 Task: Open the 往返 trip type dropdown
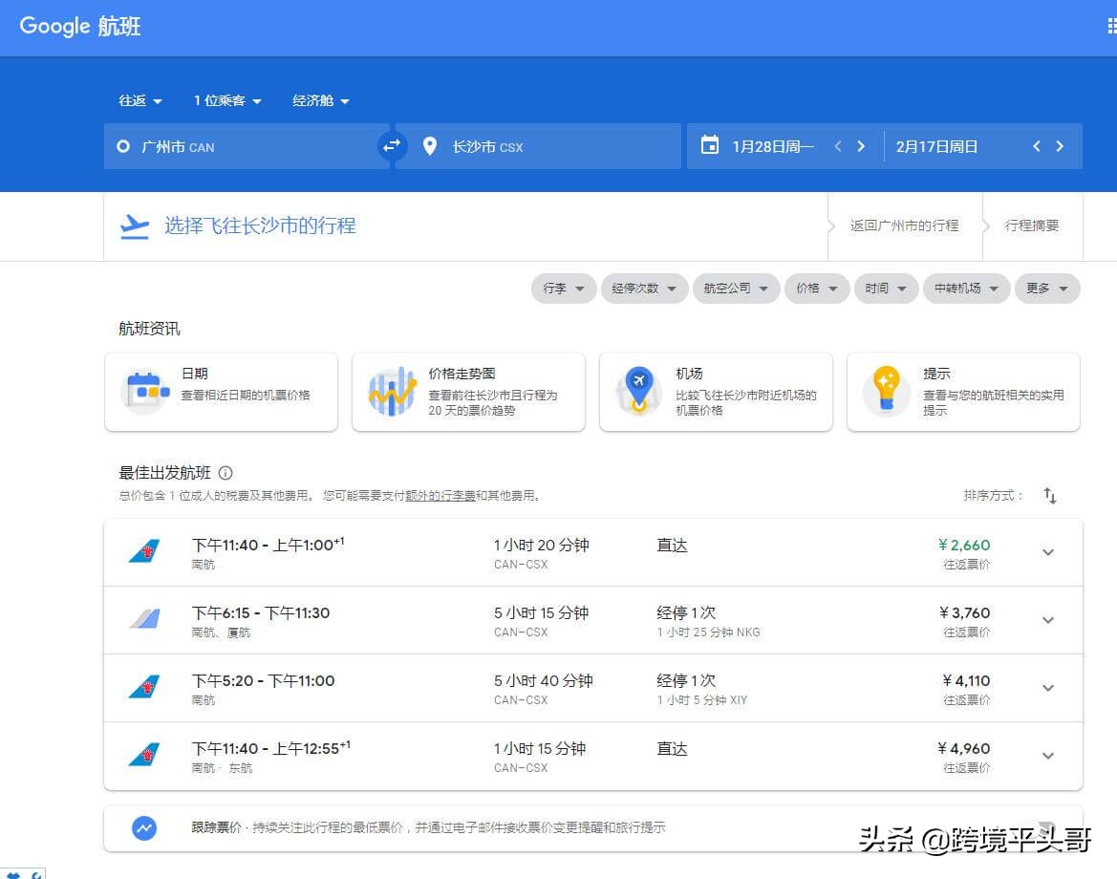coord(140,99)
